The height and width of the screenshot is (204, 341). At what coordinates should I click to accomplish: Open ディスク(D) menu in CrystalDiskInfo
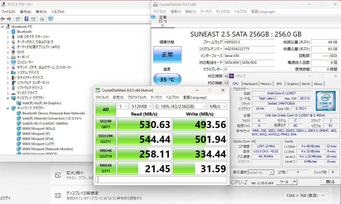[x=223, y=12]
